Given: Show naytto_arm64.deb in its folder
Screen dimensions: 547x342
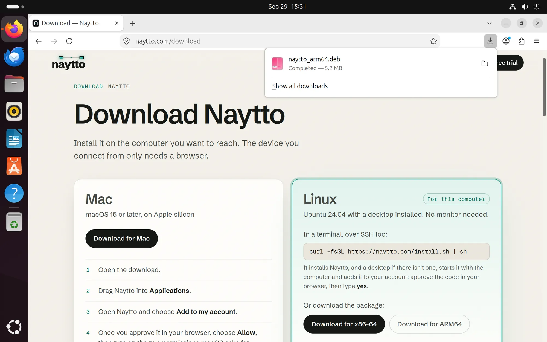Looking at the screenshot, I should tap(485, 63).
